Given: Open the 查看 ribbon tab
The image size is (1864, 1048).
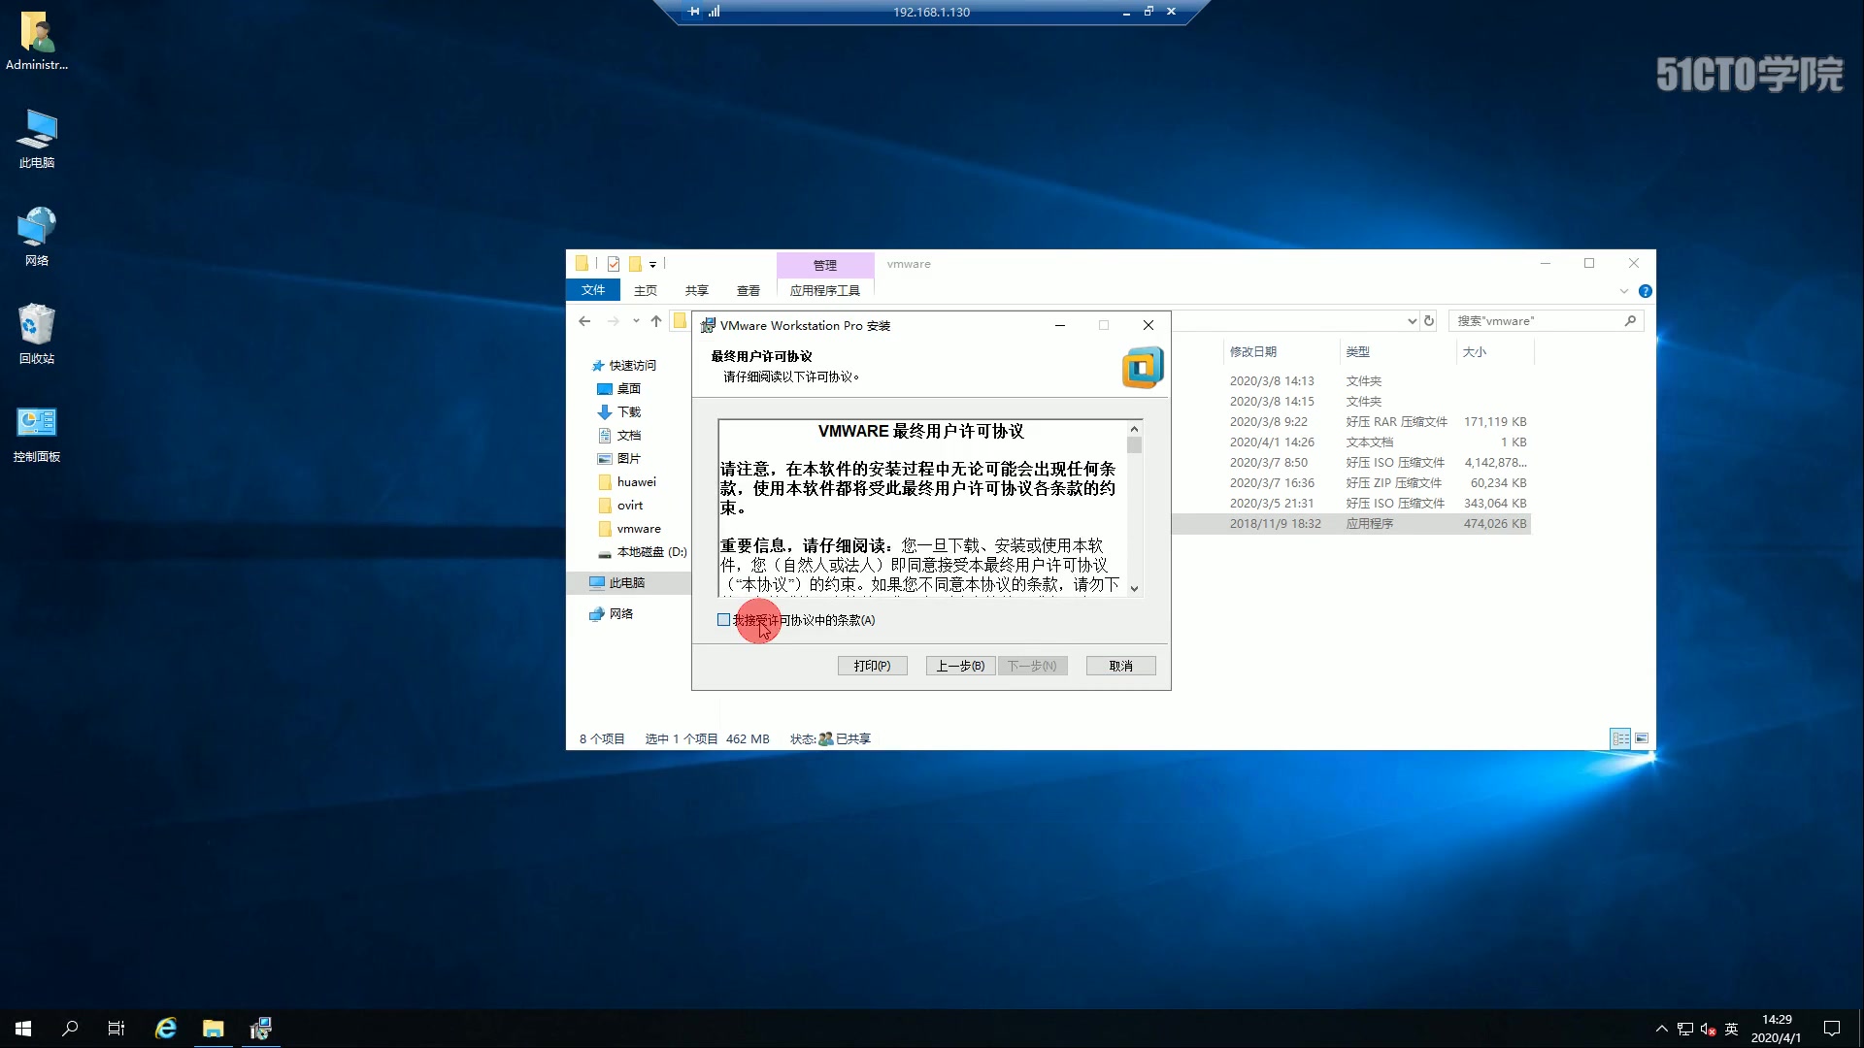Looking at the screenshot, I should click(x=749, y=290).
